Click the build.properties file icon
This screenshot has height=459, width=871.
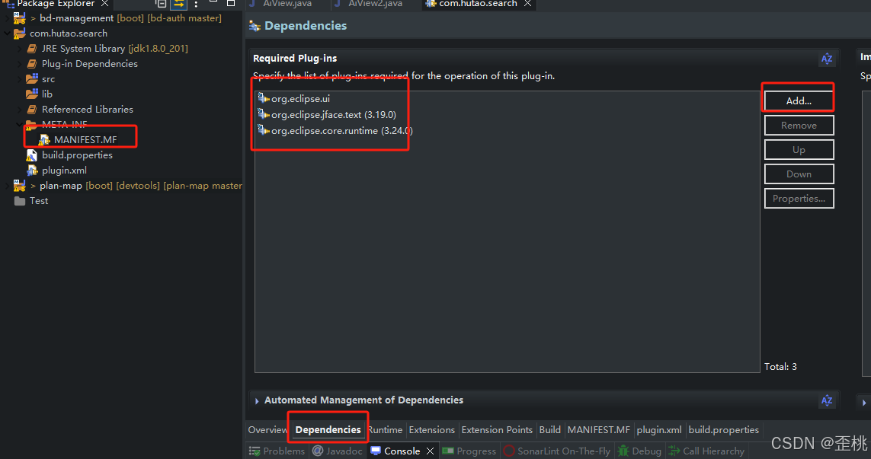[x=32, y=155]
